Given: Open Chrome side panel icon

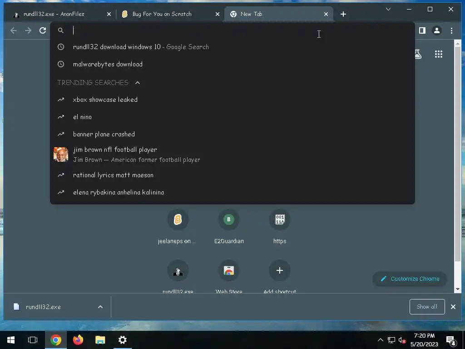Looking at the screenshot, I should 422,30.
